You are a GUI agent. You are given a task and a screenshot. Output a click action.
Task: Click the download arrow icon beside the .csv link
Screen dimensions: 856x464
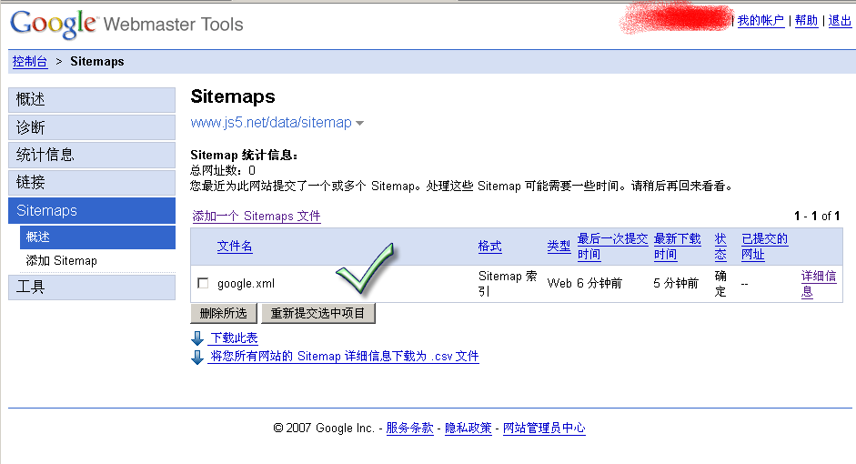(x=197, y=358)
